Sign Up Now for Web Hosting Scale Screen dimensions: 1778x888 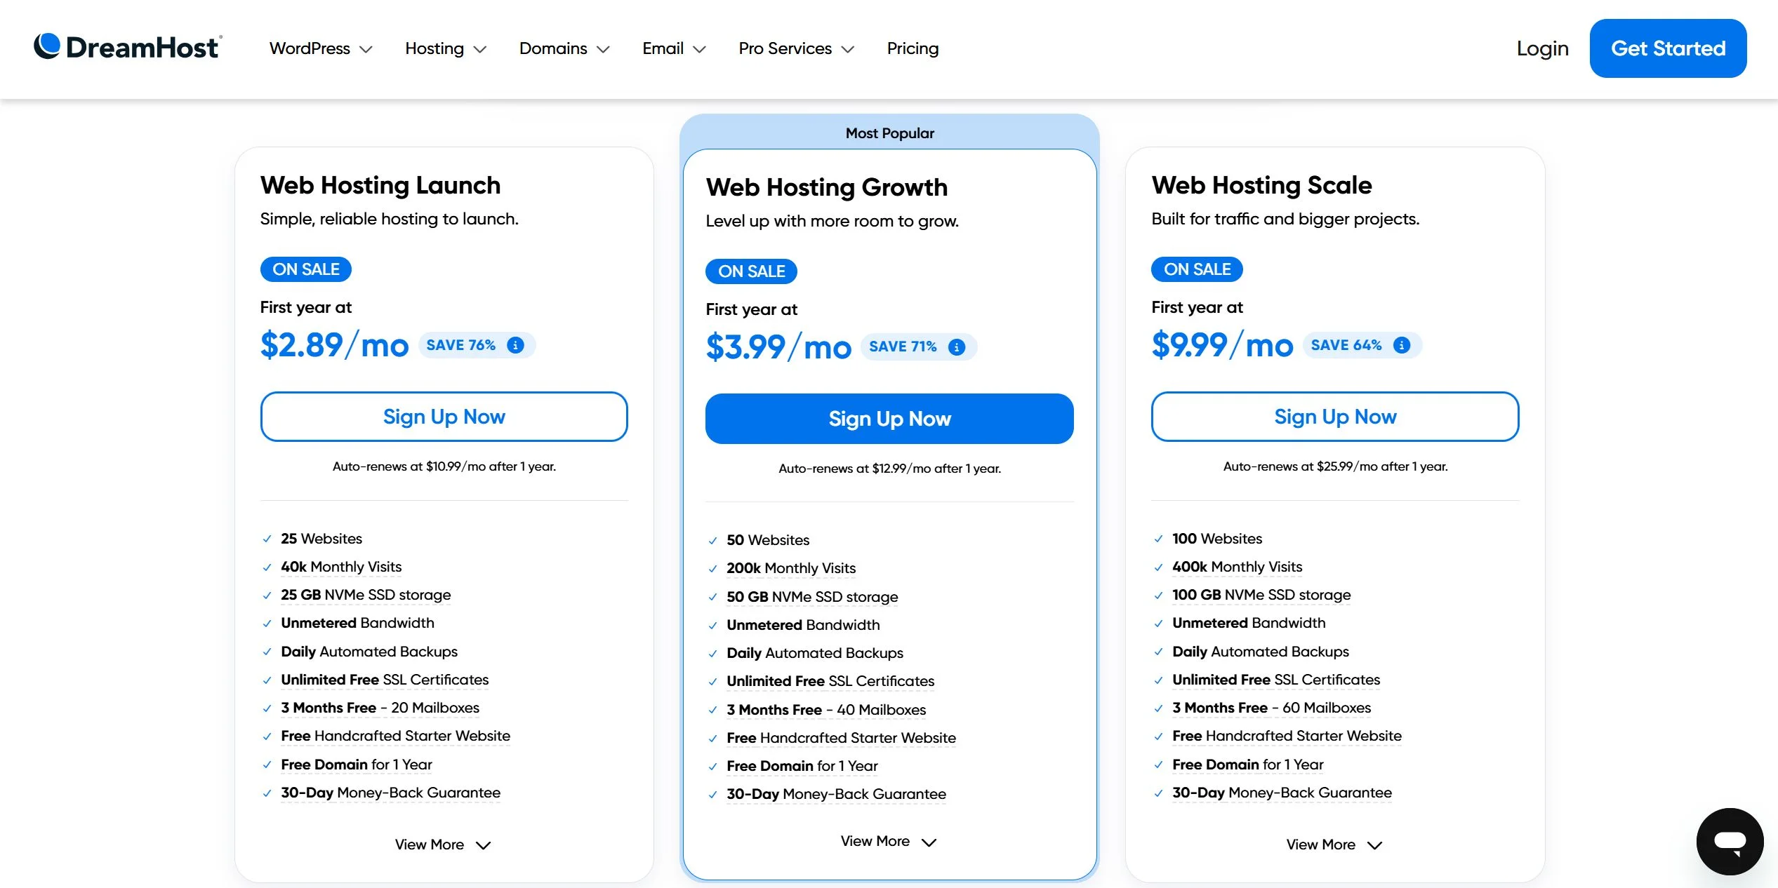point(1334,416)
